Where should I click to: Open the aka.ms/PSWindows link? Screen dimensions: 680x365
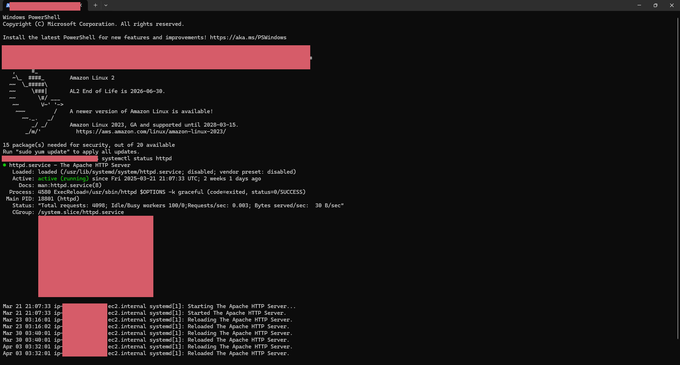click(x=248, y=37)
